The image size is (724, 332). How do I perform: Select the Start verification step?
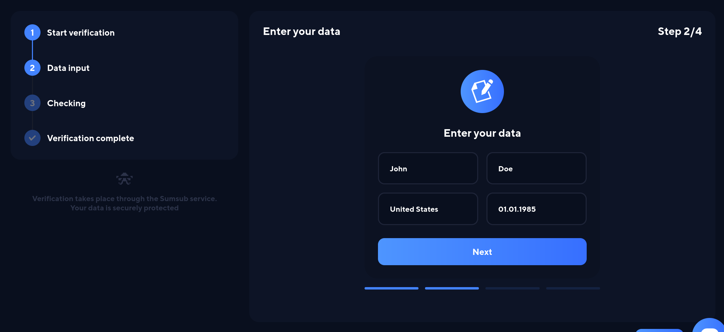[x=81, y=33]
